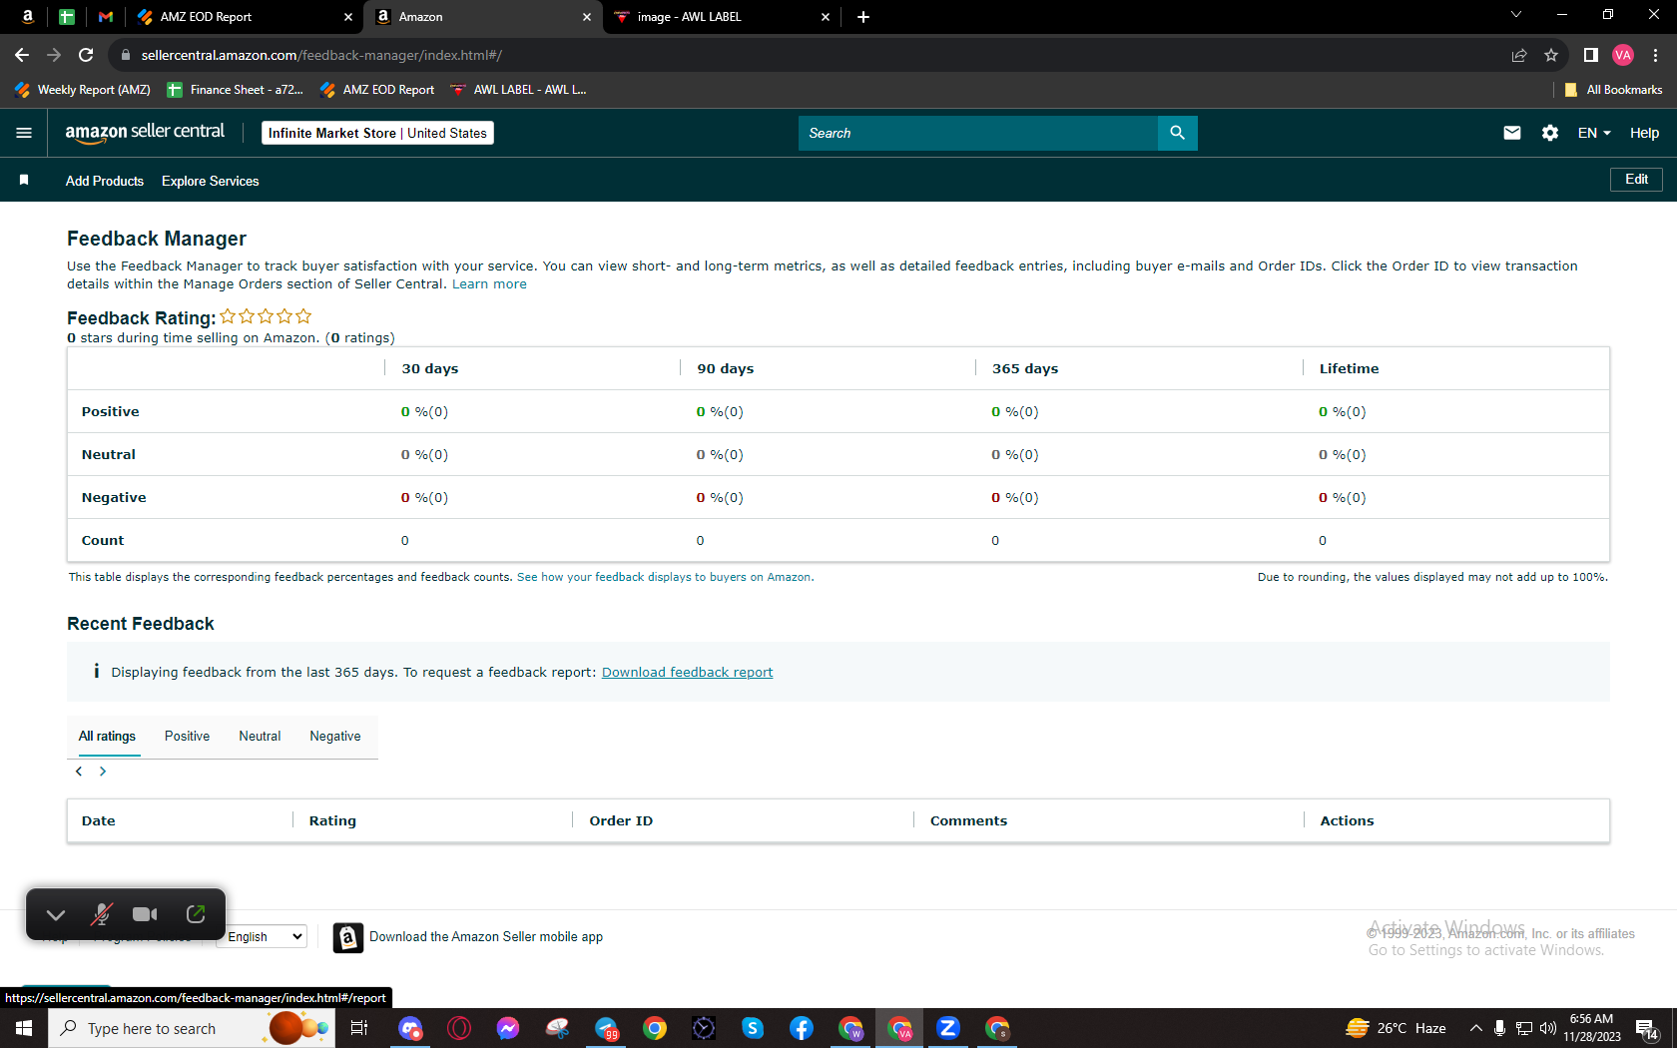Open the Finance Sheet bookmark
This screenshot has width=1677, height=1048.
tap(236, 90)
